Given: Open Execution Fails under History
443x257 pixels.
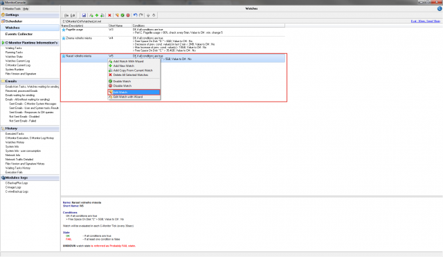Looking at the screenshot, I should point(14,172).
